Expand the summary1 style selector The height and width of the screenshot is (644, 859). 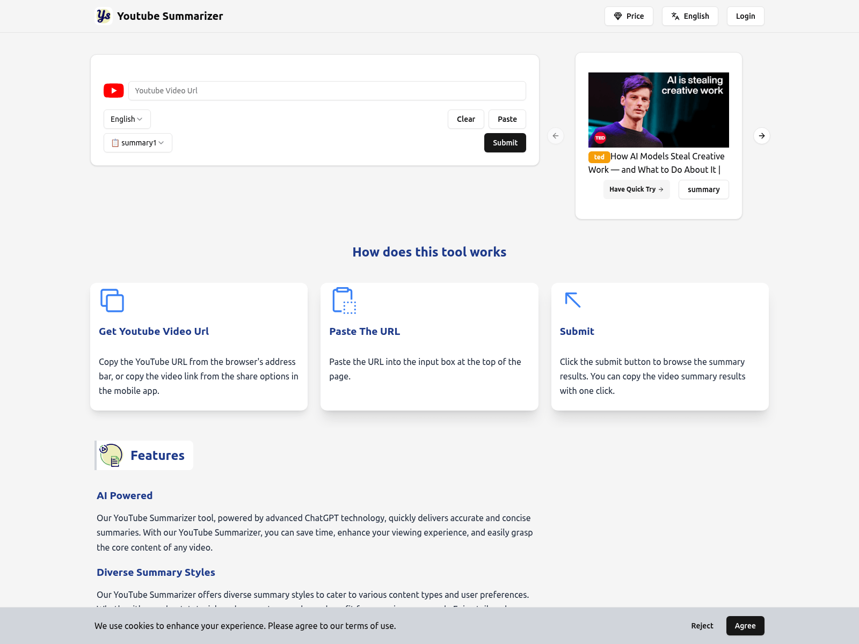pyautogui.click(x=137, y=143)
